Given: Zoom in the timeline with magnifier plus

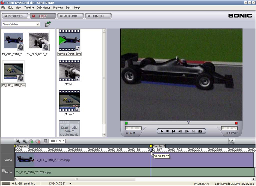Looking at the screenshot, I should click(x=24, y=141).
